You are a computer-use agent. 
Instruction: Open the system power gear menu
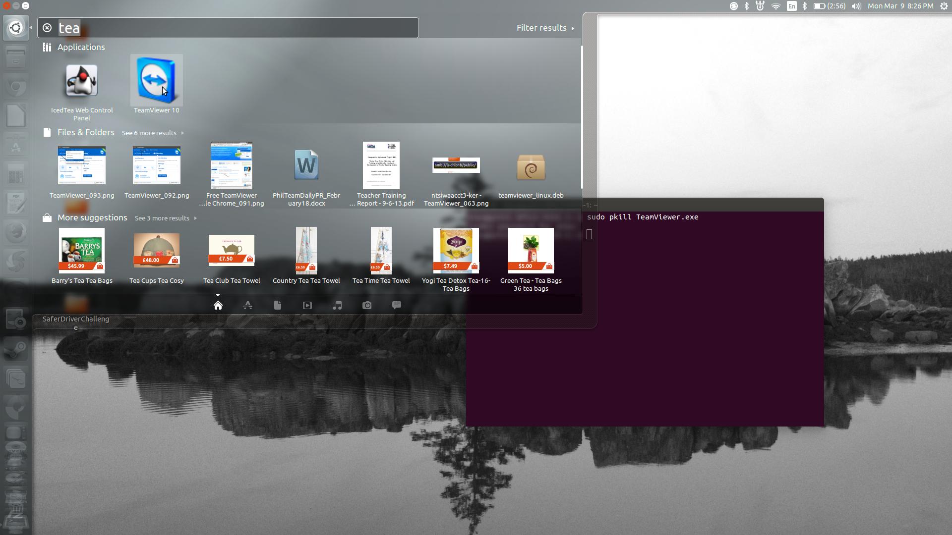(x=944, y=6)
